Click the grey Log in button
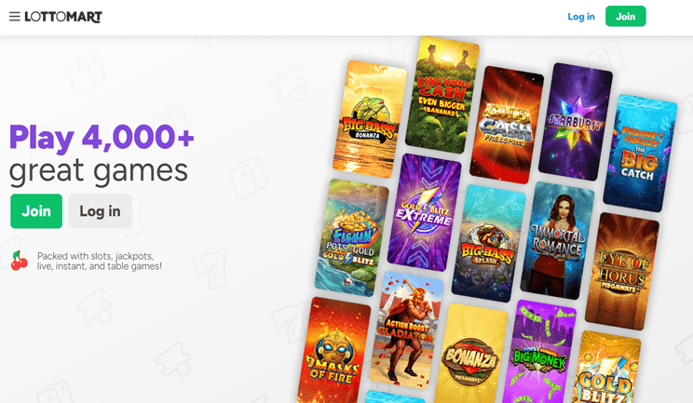 [100, 211]
